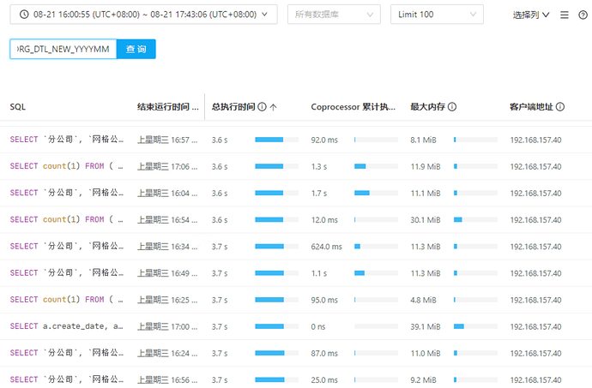
Task: Click the 95.0 ms coprocessor value
Action: pyautogui.click(x=324, y=300)
